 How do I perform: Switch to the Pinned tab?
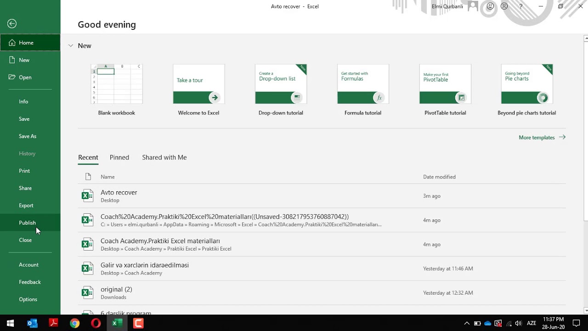click(119, 158)
